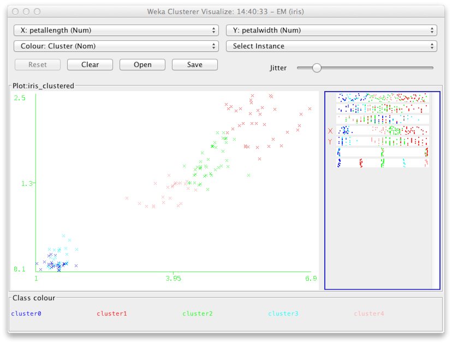Click the window minimize button
Viewport: 452px width, 344px height.
26,11
